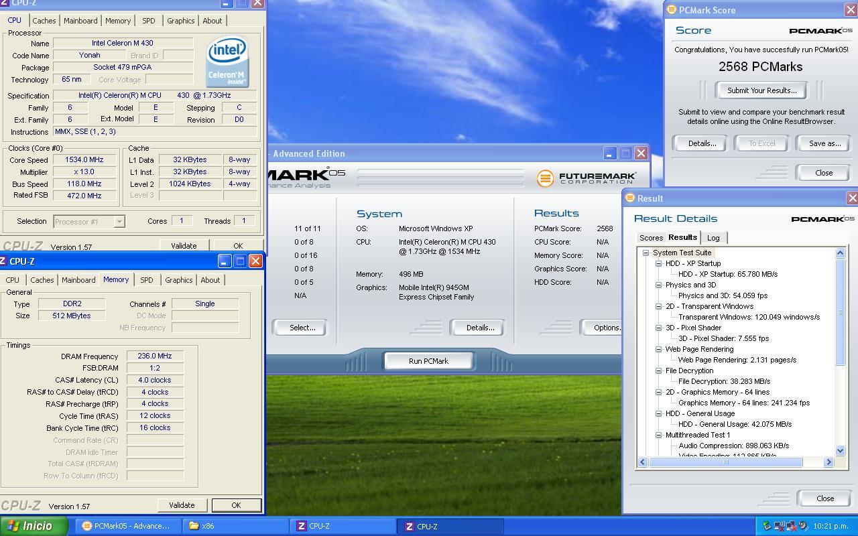Collapse the Multithreaded Test 1 node
This screenshot has width=858, height=536.
pos(659,435)
